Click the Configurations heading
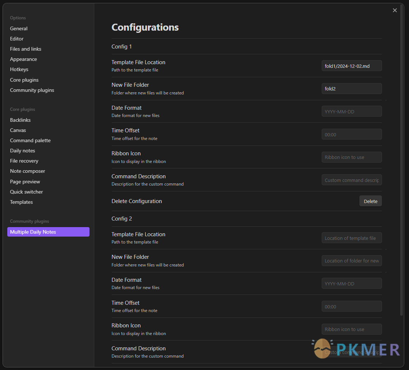This screenshot has height=370, width=409. coord(145,27)
